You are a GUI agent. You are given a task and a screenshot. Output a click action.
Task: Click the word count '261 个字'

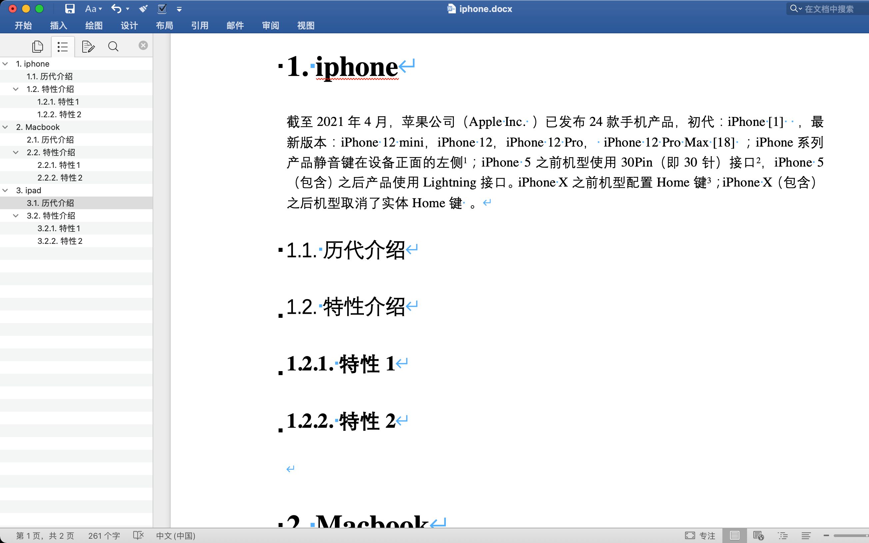(x=104, y=536)
